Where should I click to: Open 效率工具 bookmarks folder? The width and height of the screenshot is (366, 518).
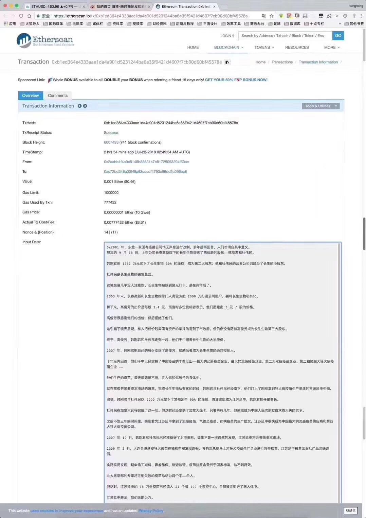click(231, 24)
